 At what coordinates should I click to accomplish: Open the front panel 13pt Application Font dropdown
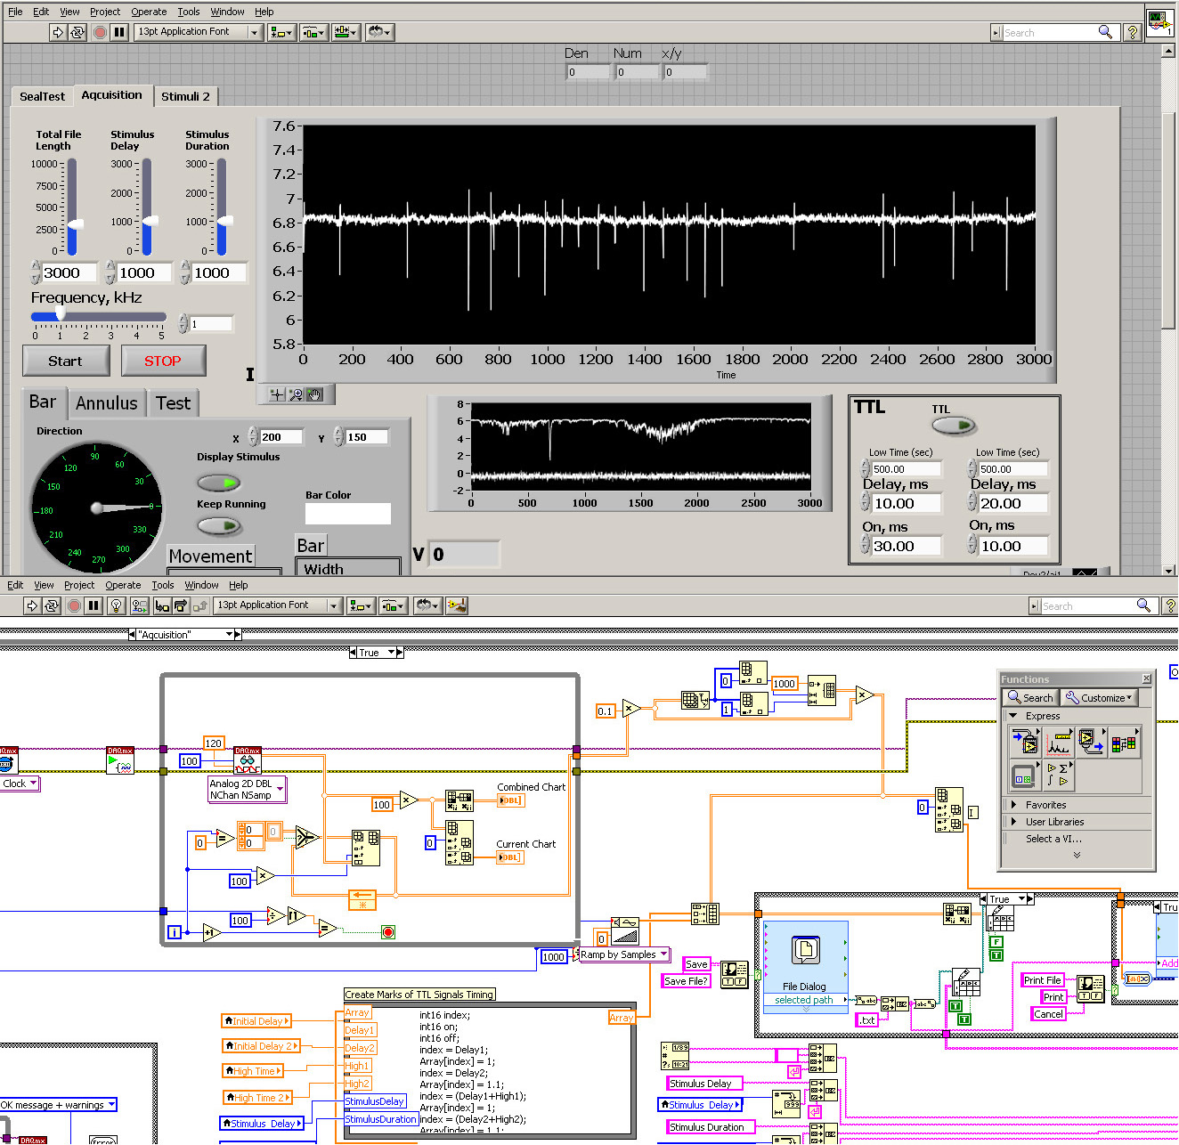198,32
